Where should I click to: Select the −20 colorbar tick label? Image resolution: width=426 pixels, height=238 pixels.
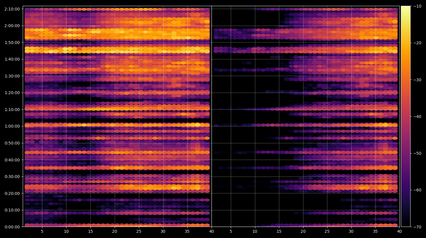coord(417,43)
